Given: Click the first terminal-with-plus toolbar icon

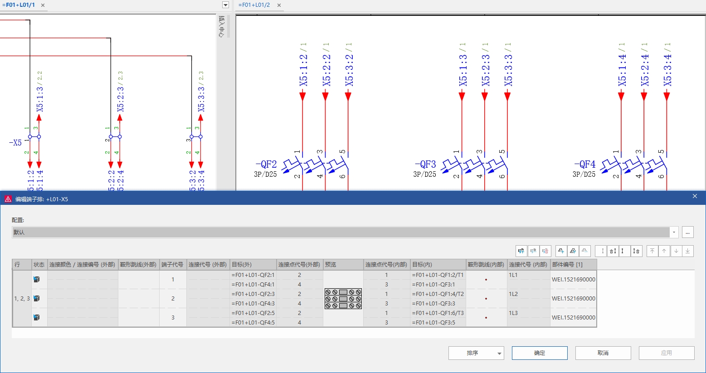Looking at the screenshot, I should coord(521,251).
